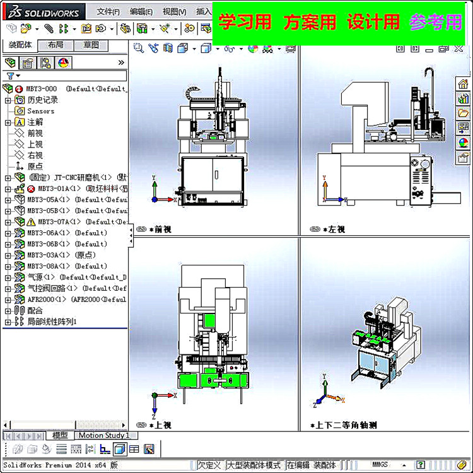The image size is (473, 473).
Task: Select Zoom to Fit magnifier icon
Action: [139, 48]
